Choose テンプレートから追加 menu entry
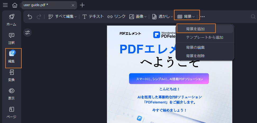This screenshot has width=257, height=123. (205, 37)
